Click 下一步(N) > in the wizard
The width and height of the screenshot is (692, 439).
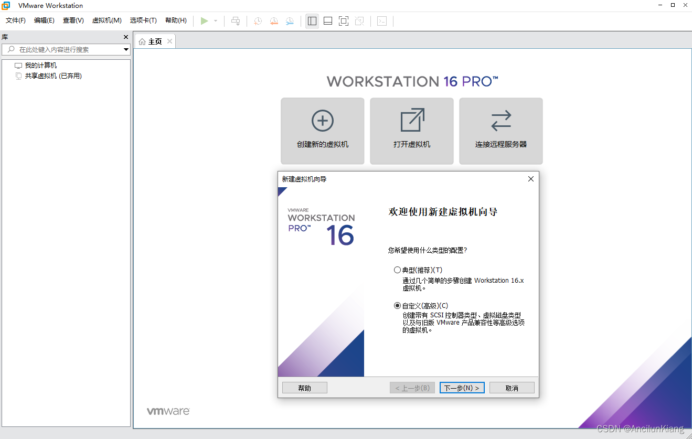click(x=462, y=388)
